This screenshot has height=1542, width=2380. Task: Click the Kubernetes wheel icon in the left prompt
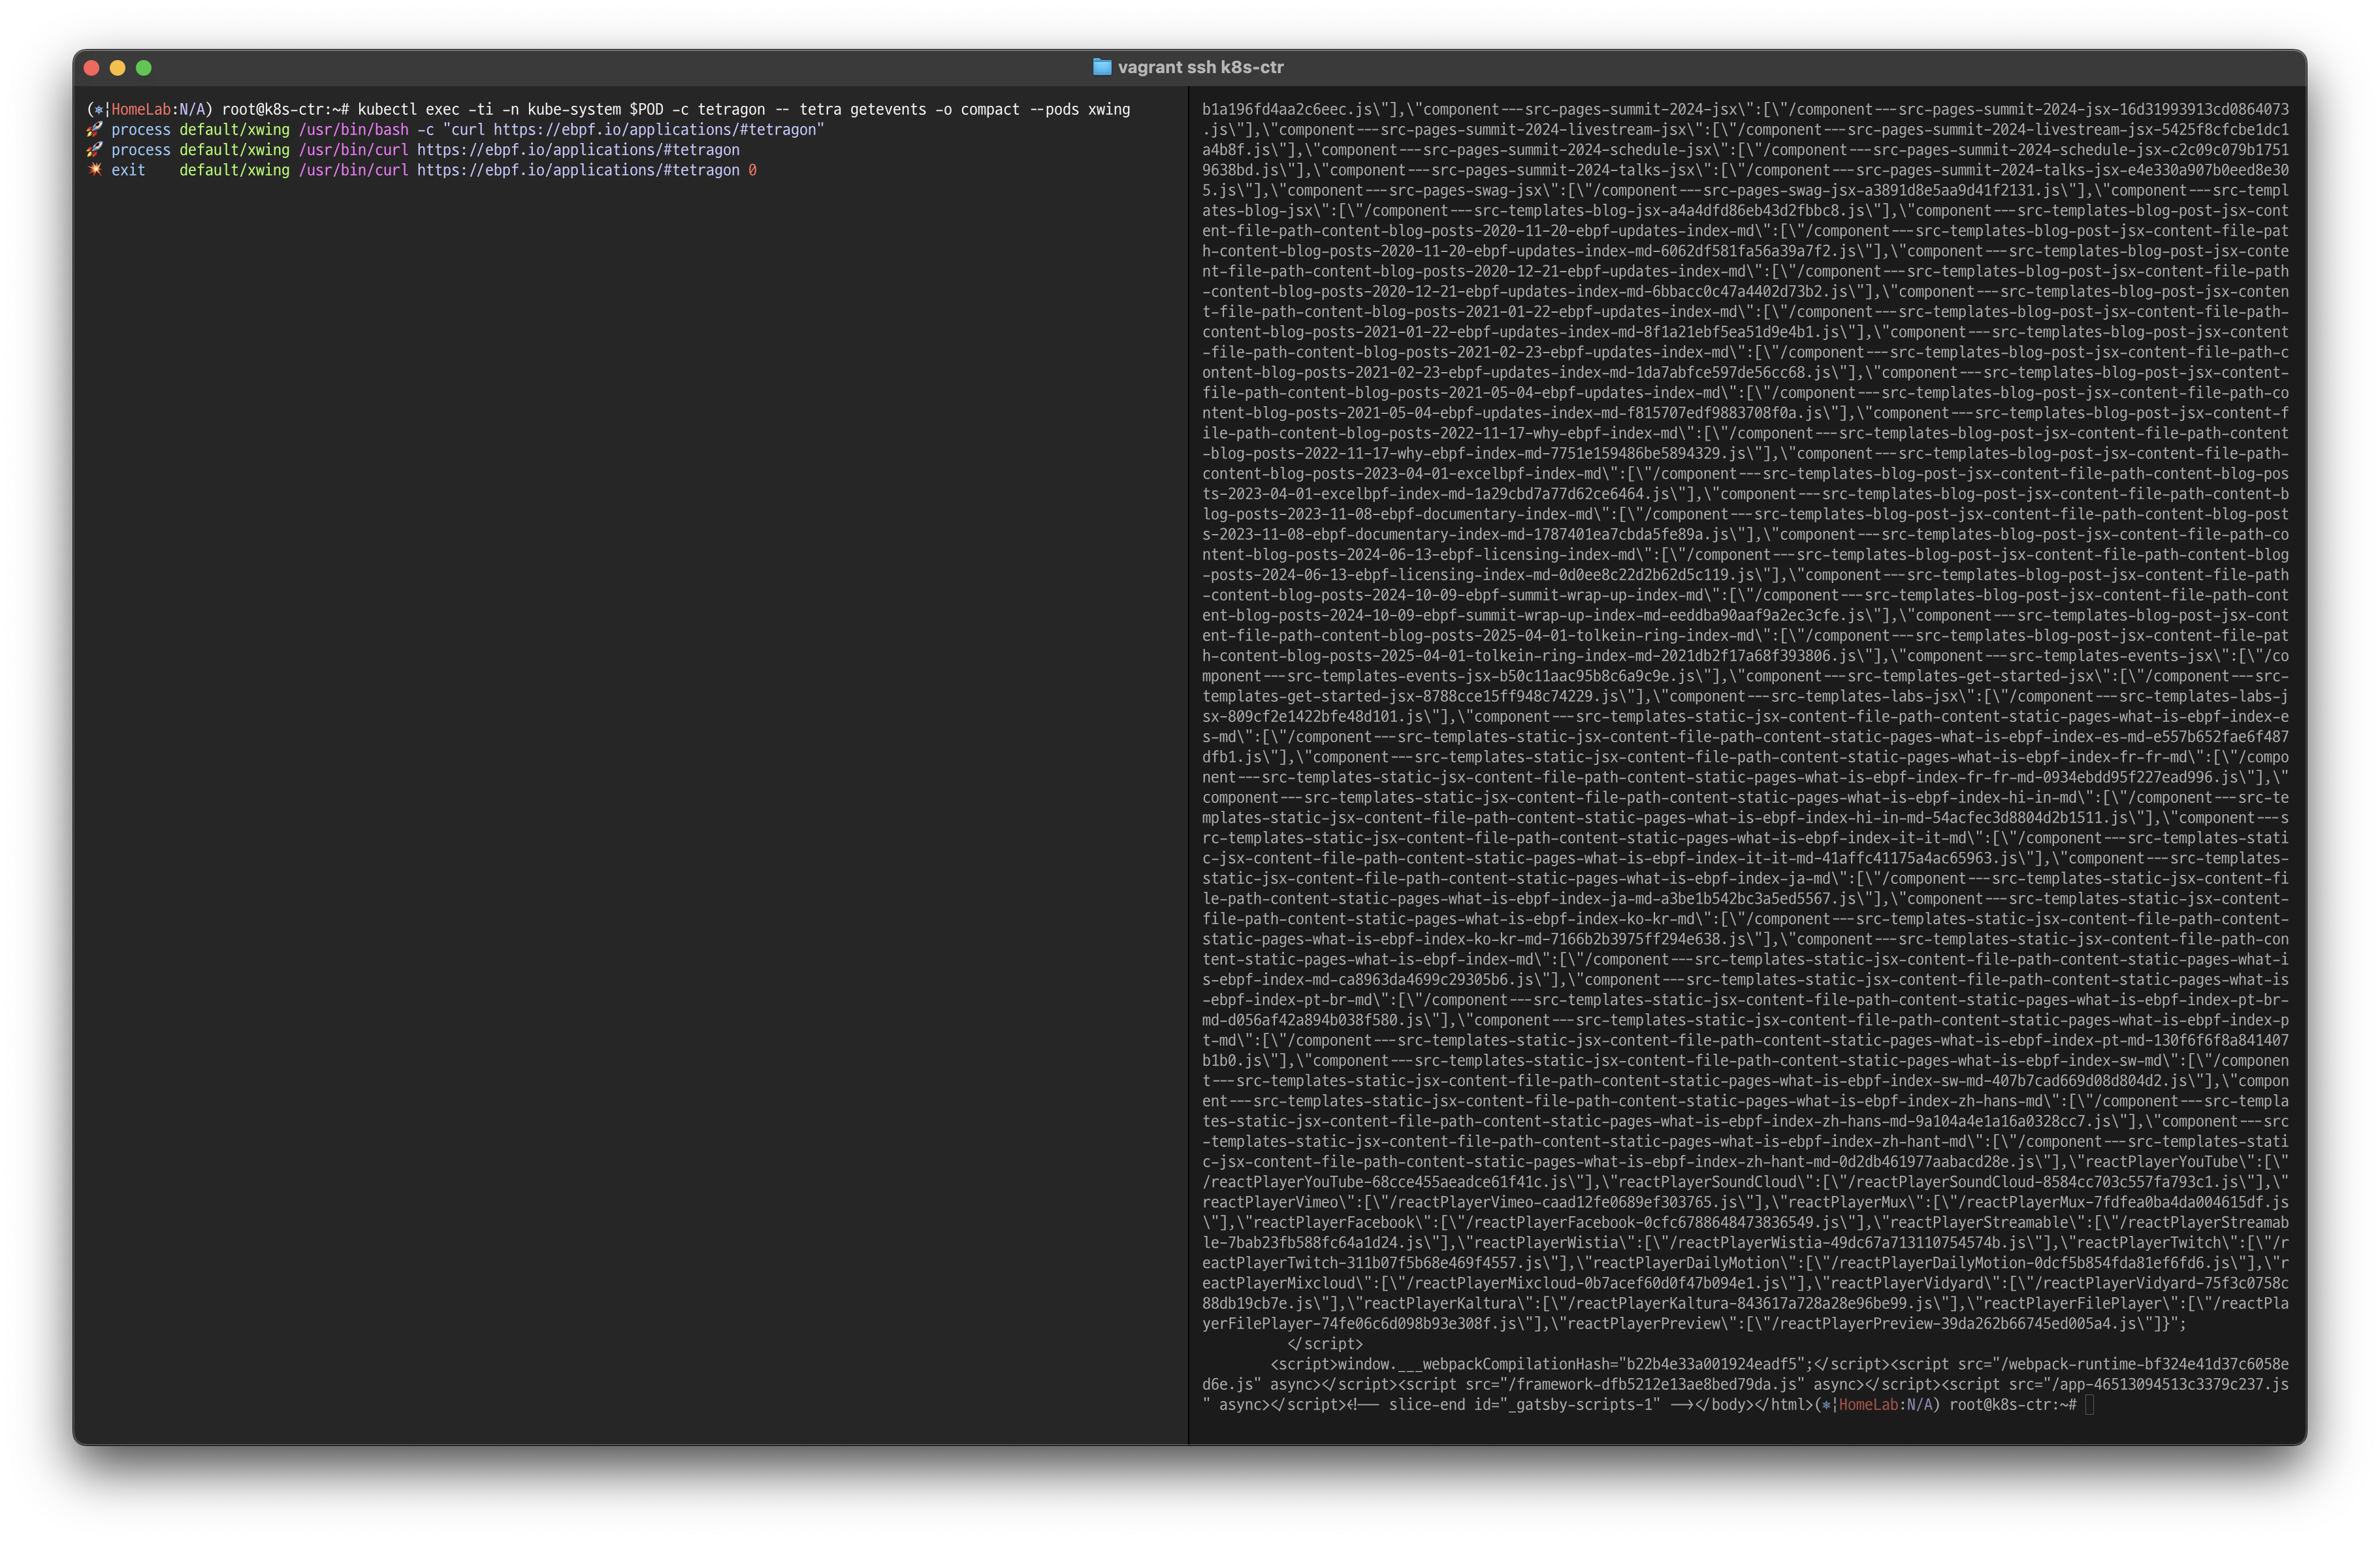pos(98,110)
